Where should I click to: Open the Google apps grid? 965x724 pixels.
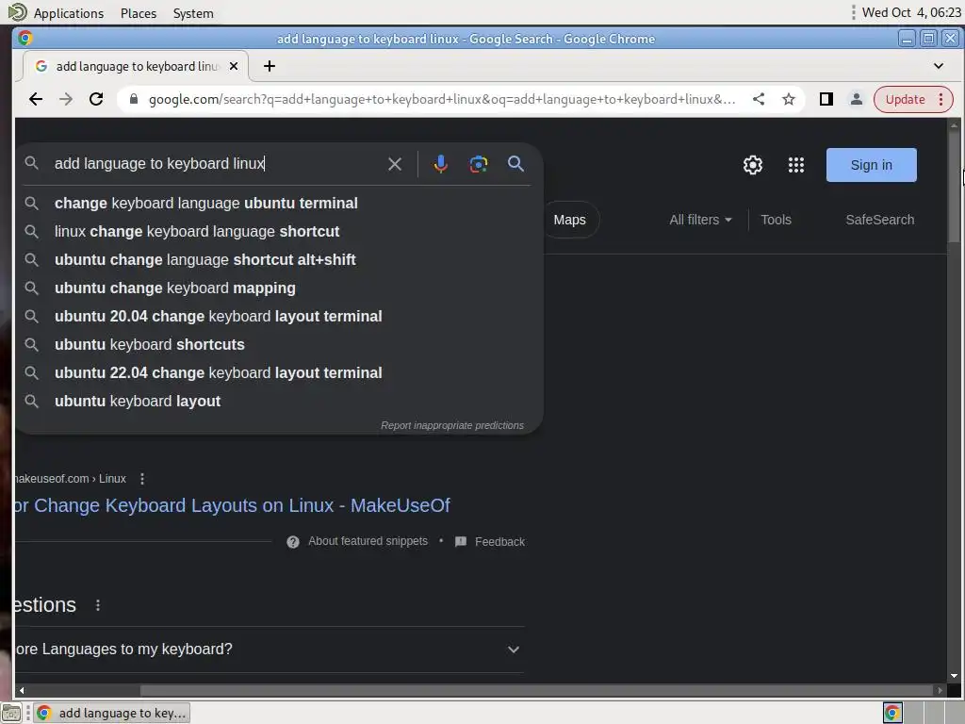tap(795, 165)
